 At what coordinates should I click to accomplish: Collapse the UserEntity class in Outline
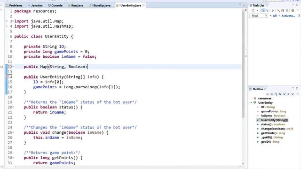tap(251, 102)
